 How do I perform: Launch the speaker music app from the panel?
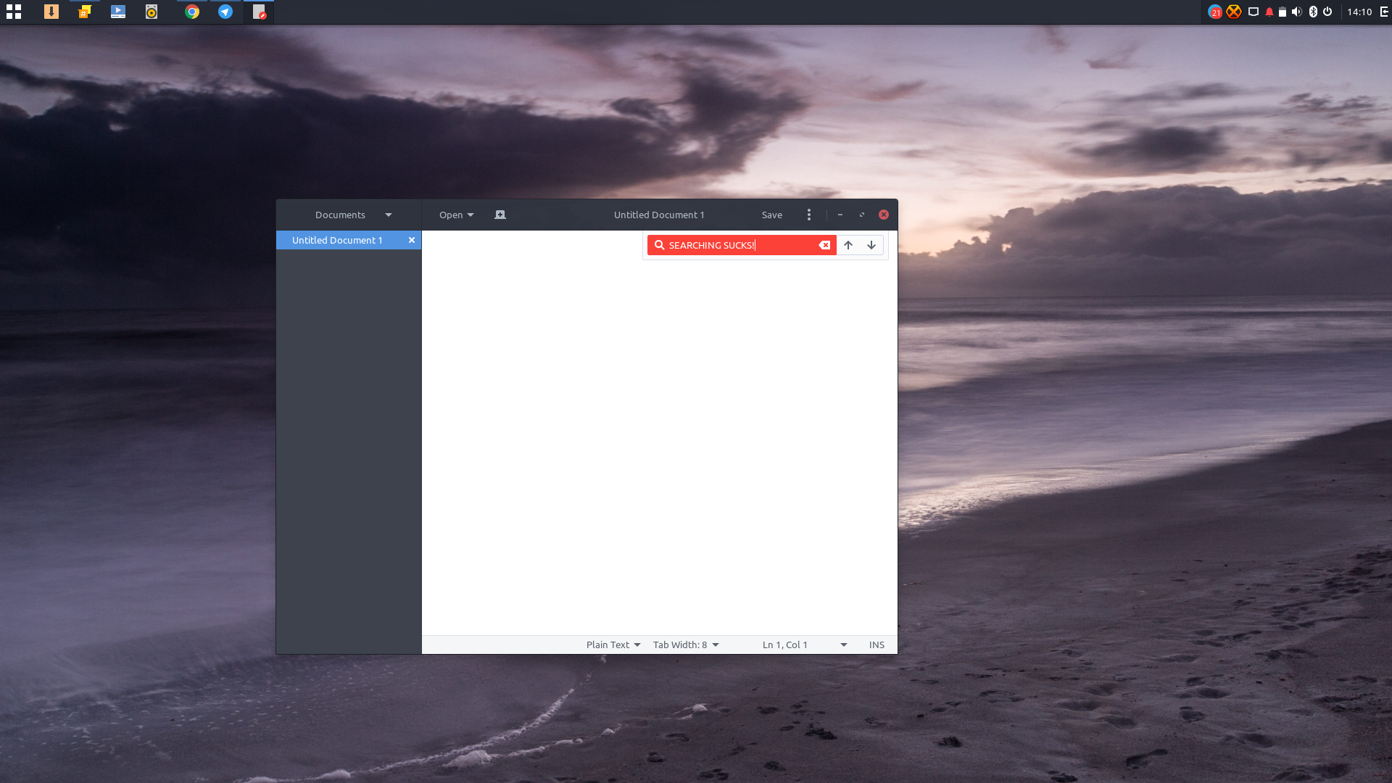152,12
